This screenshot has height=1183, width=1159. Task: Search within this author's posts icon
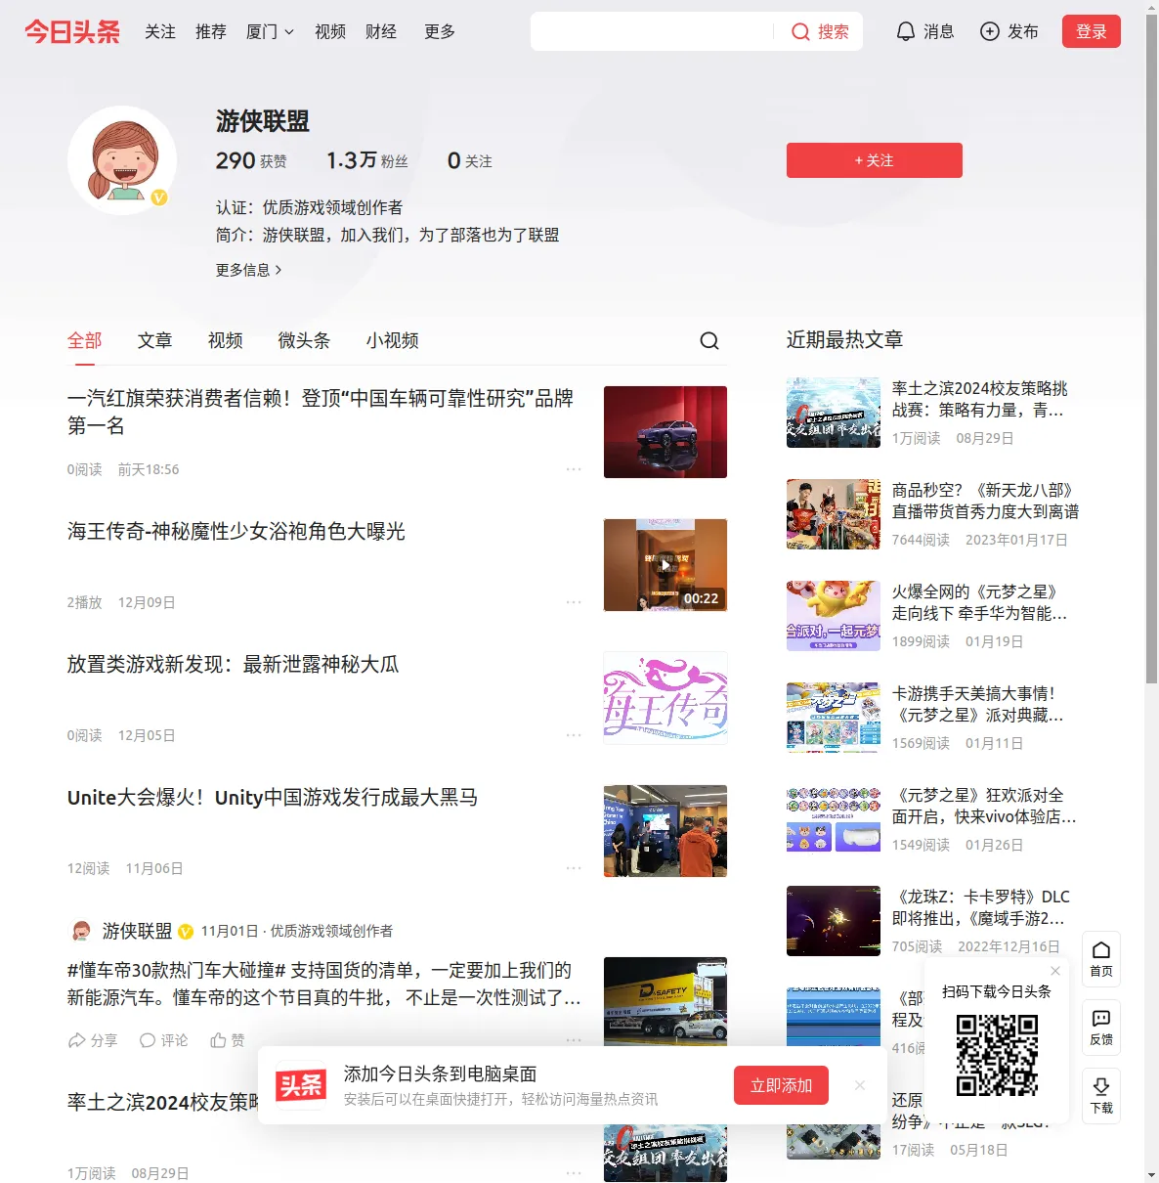[709, 340]
